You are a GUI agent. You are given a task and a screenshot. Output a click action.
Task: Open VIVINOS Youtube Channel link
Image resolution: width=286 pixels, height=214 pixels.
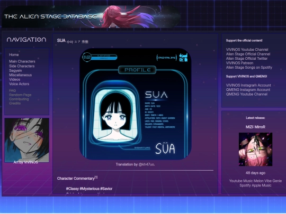click(247, 50)
